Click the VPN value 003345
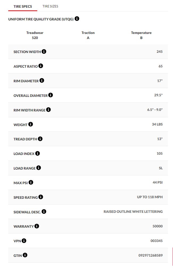This screenshot has height=272, width=173. [x=156, y=241]
